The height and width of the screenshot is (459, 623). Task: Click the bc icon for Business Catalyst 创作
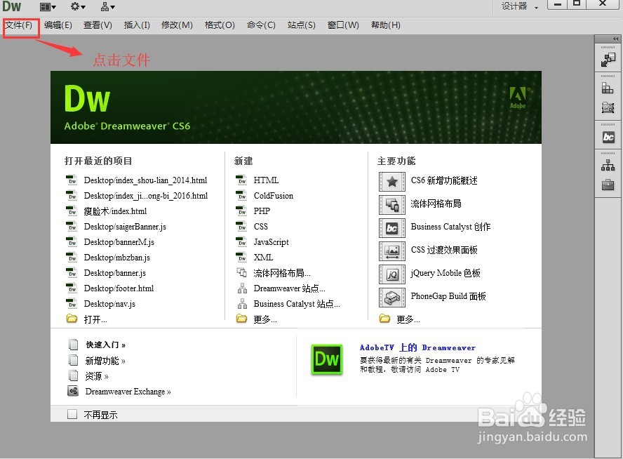point(392,228)
